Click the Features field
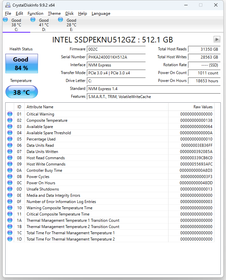 click(154, 97)
